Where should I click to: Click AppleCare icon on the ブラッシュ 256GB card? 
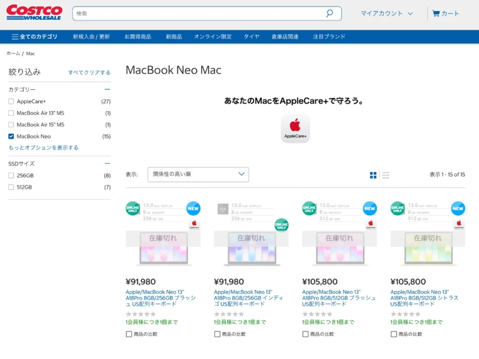194,224
